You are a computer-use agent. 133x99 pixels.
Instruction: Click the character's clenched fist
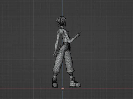(55, 55)
